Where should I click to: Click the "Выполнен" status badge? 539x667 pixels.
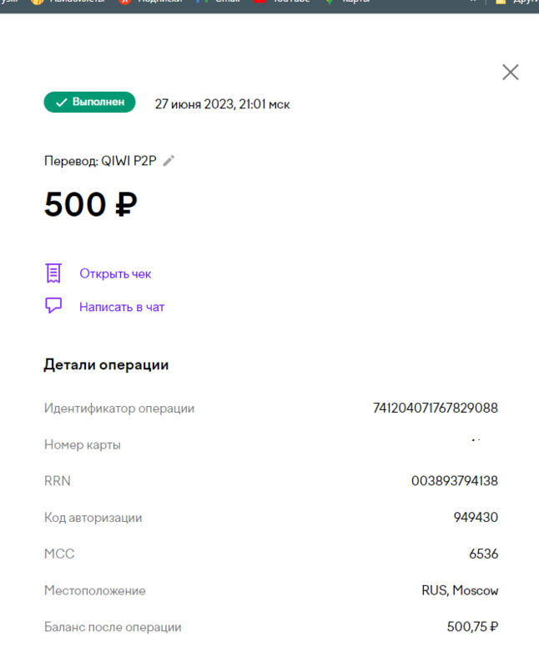89,102
